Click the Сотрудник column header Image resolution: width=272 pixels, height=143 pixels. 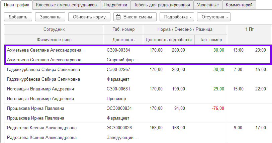54,29
